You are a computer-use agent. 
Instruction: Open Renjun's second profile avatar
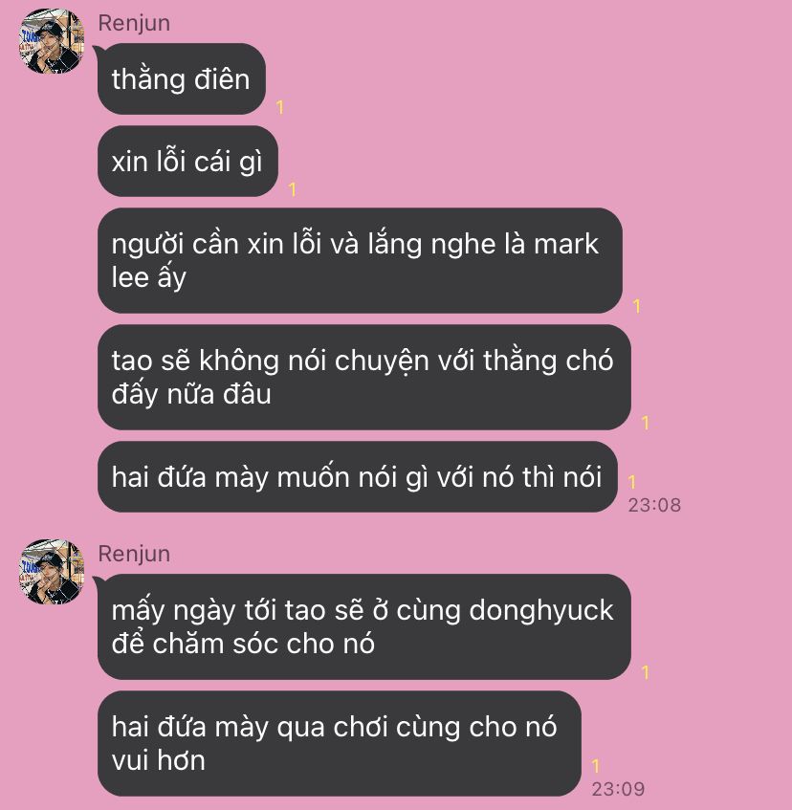51,571
